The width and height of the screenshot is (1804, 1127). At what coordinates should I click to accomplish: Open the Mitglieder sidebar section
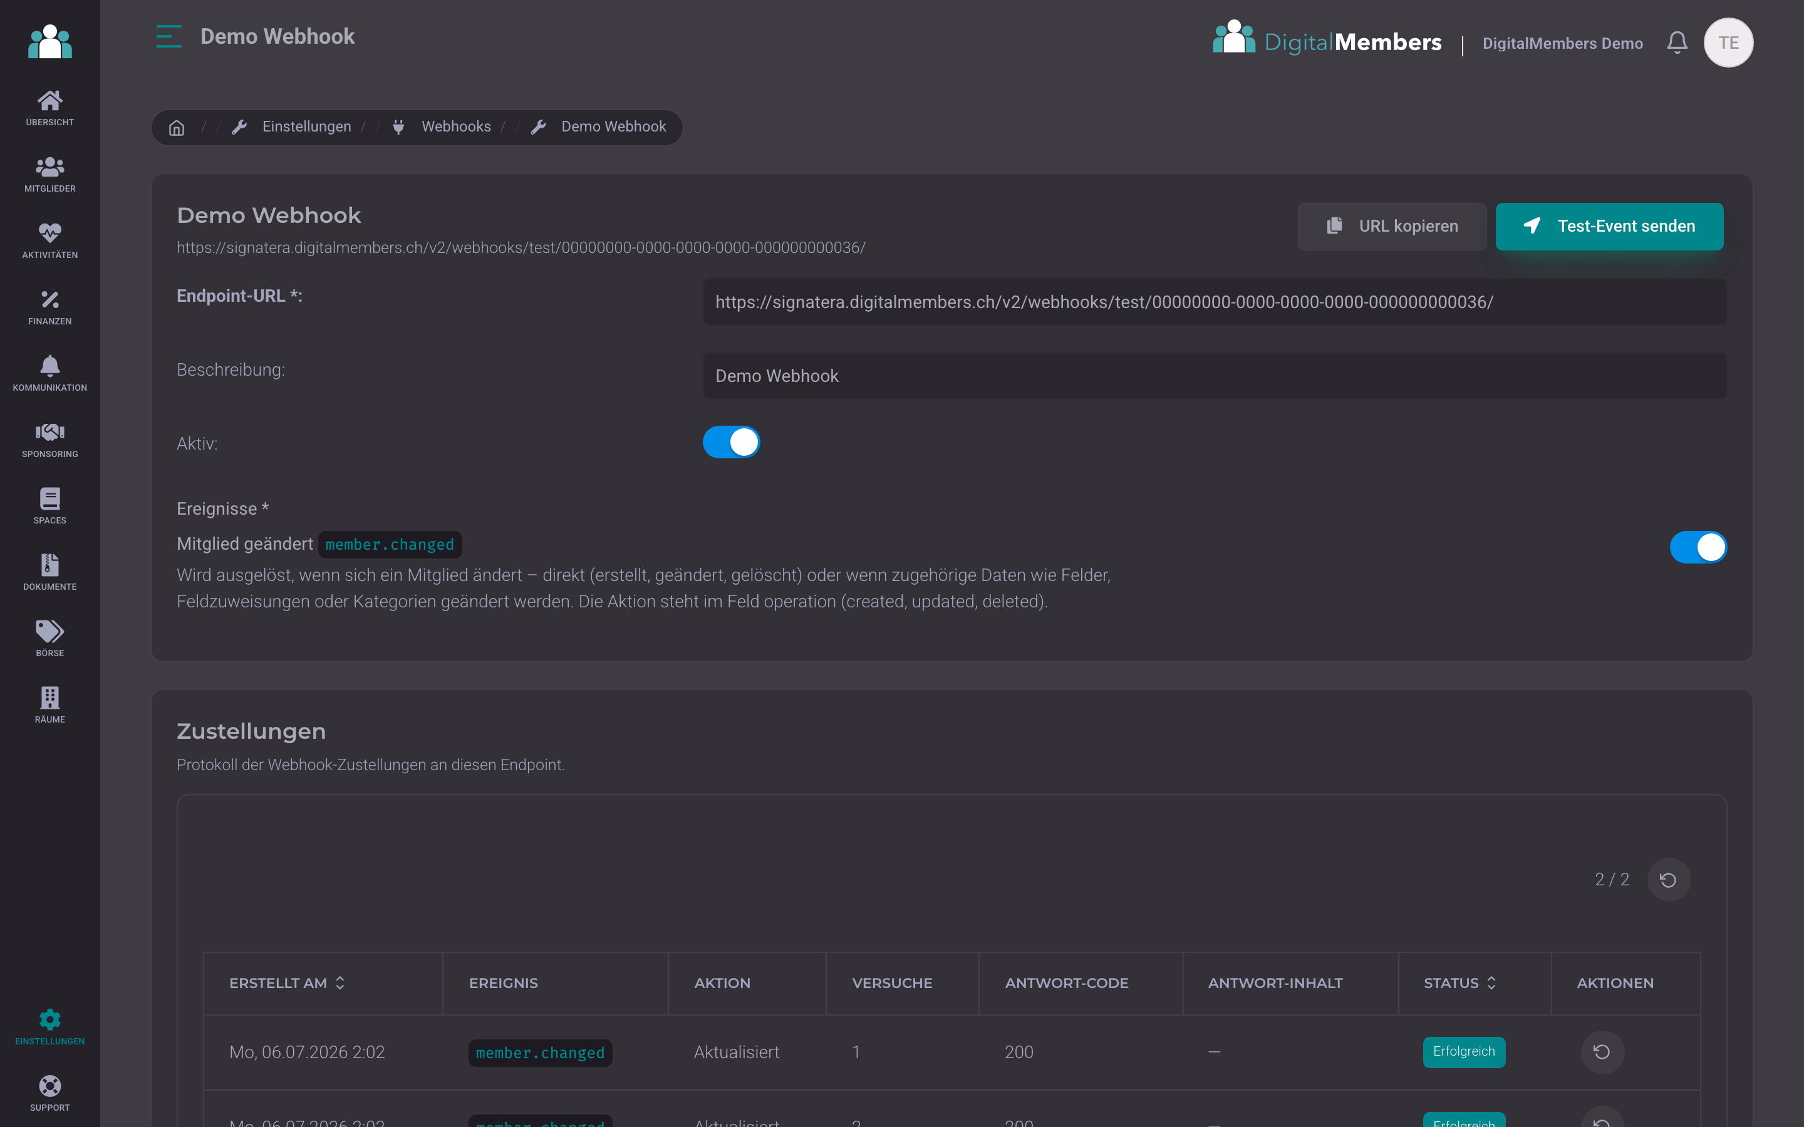(50, 175)
